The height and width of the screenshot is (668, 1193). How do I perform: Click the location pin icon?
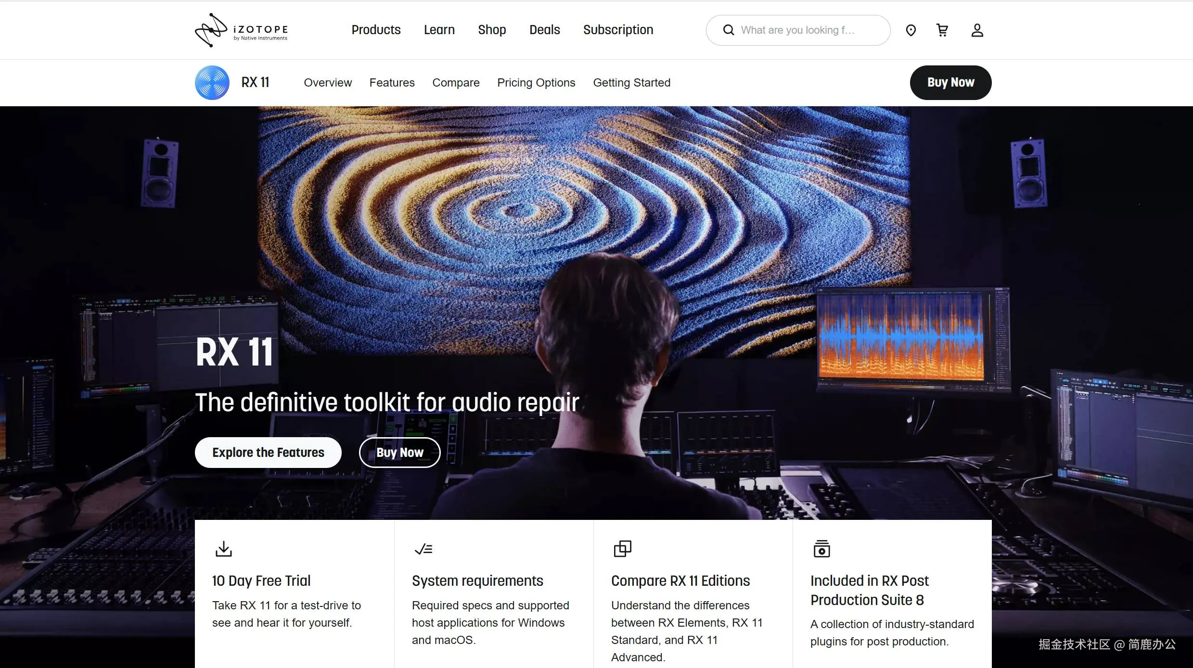click(x=911, y=30)
